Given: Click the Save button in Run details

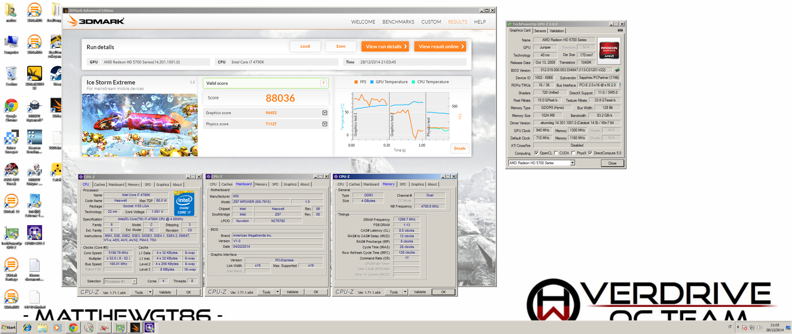Looking at the screenshot, I should (x=341, y=46).
